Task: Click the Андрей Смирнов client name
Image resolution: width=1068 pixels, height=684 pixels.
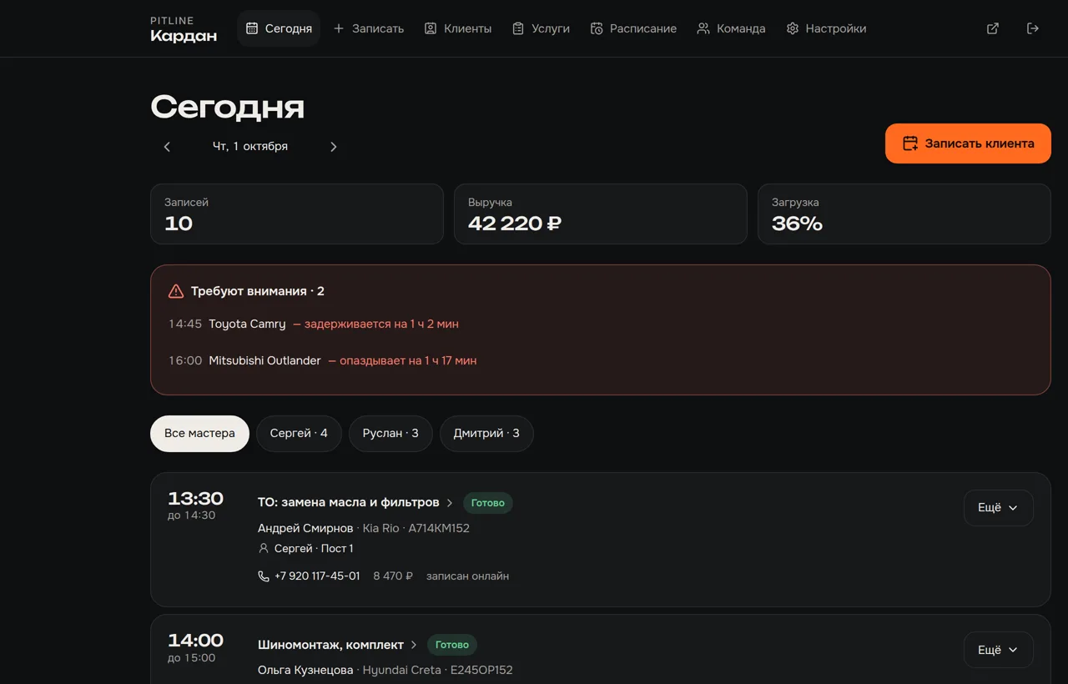Action: [305, 528]
